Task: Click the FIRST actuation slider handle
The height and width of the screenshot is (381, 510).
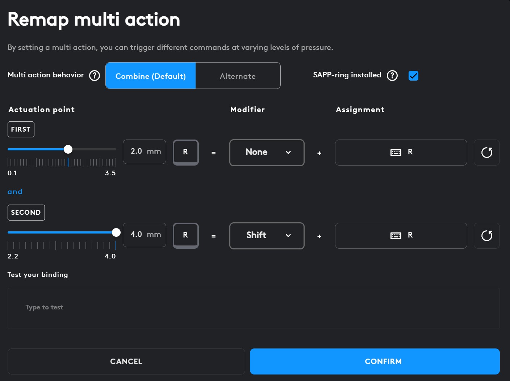Action: coord(68,149)
